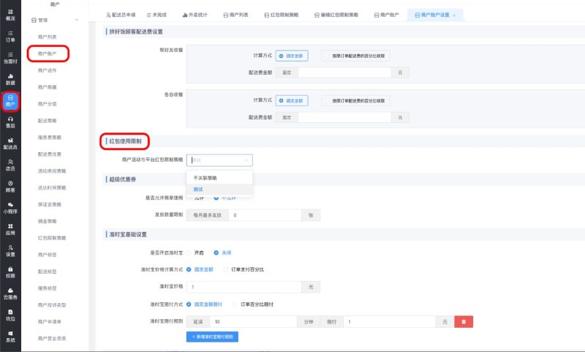Viewport: 585px width, 352px height.
Task: Open the 应用 apps grid icon
Action: point(10,230)
